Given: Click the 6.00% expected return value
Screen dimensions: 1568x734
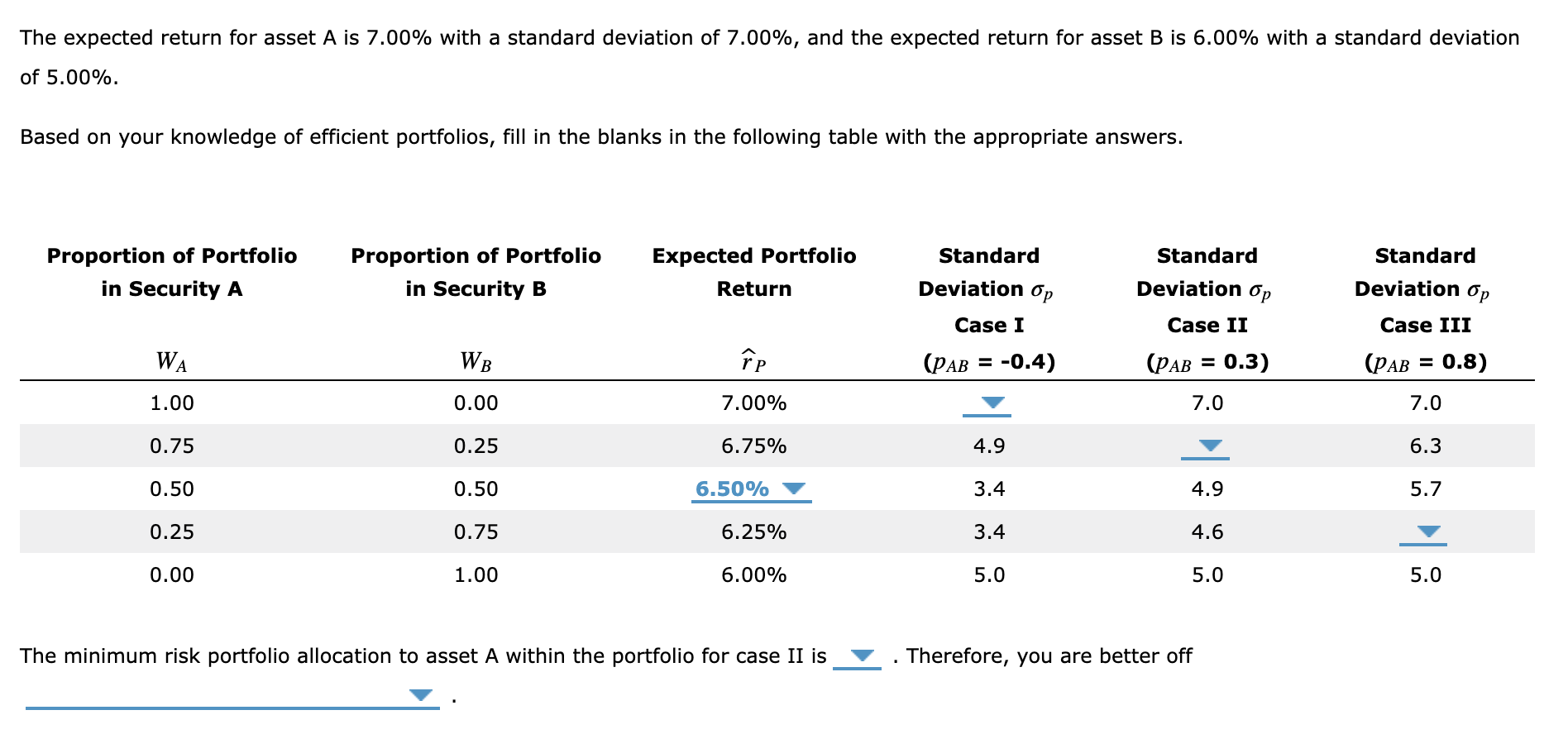Looking at the screenshot, I should click(753, 574).
